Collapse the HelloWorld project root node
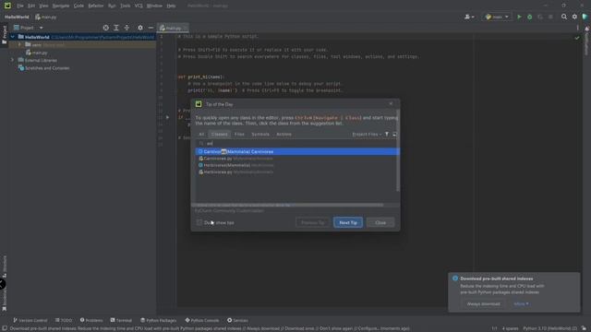591x332 pixels. (x=12, y=37)
